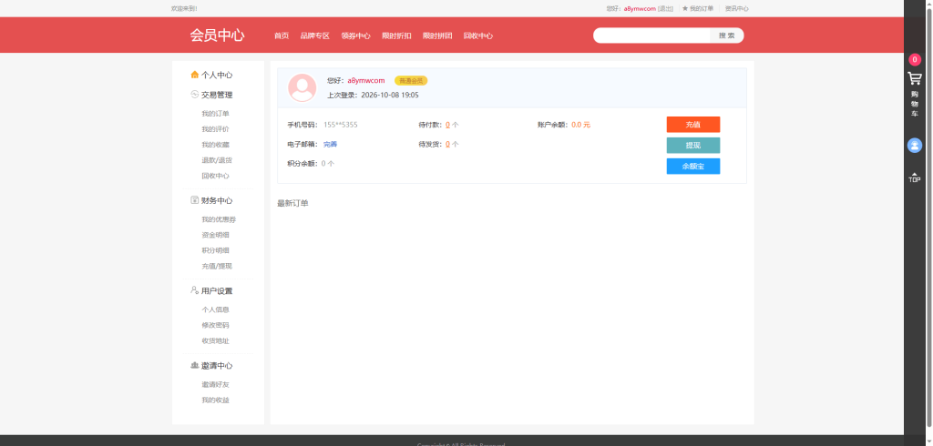Open the shopping cart icon in right sidebar
Viewport: 933px width, 446px height.
915,78
